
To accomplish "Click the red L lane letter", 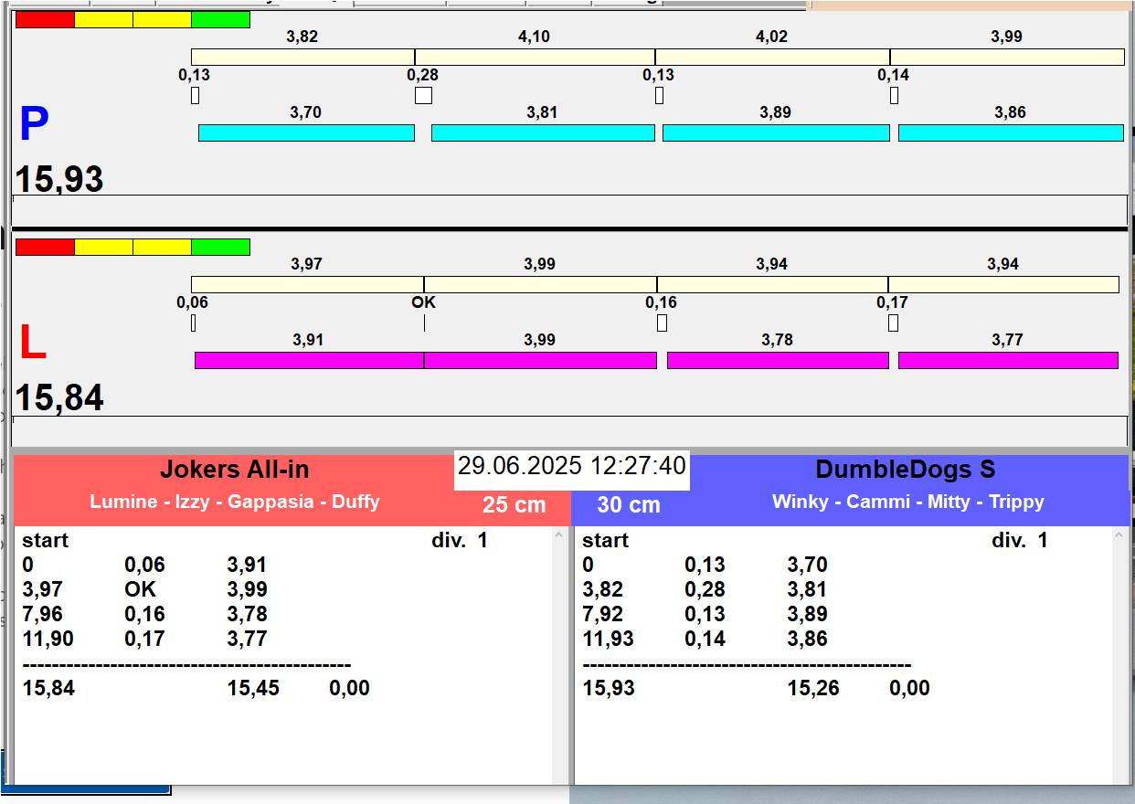I will coord(33,344).
